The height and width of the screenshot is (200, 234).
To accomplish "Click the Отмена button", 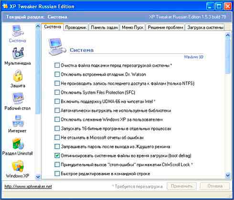I will click(x=215, y=186).
